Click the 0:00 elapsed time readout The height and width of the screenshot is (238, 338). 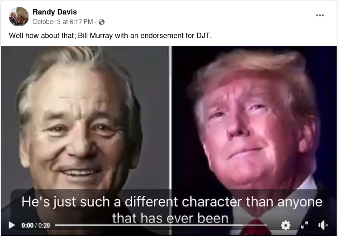(28, 225)
